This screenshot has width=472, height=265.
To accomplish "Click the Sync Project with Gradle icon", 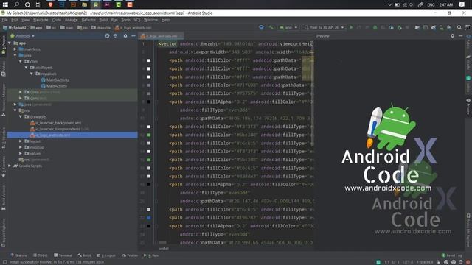I will pyautogui.click(x=433, y=28).
